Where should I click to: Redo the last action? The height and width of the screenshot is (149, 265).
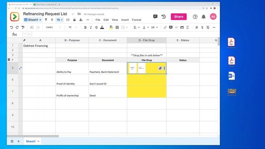(17, 27)
